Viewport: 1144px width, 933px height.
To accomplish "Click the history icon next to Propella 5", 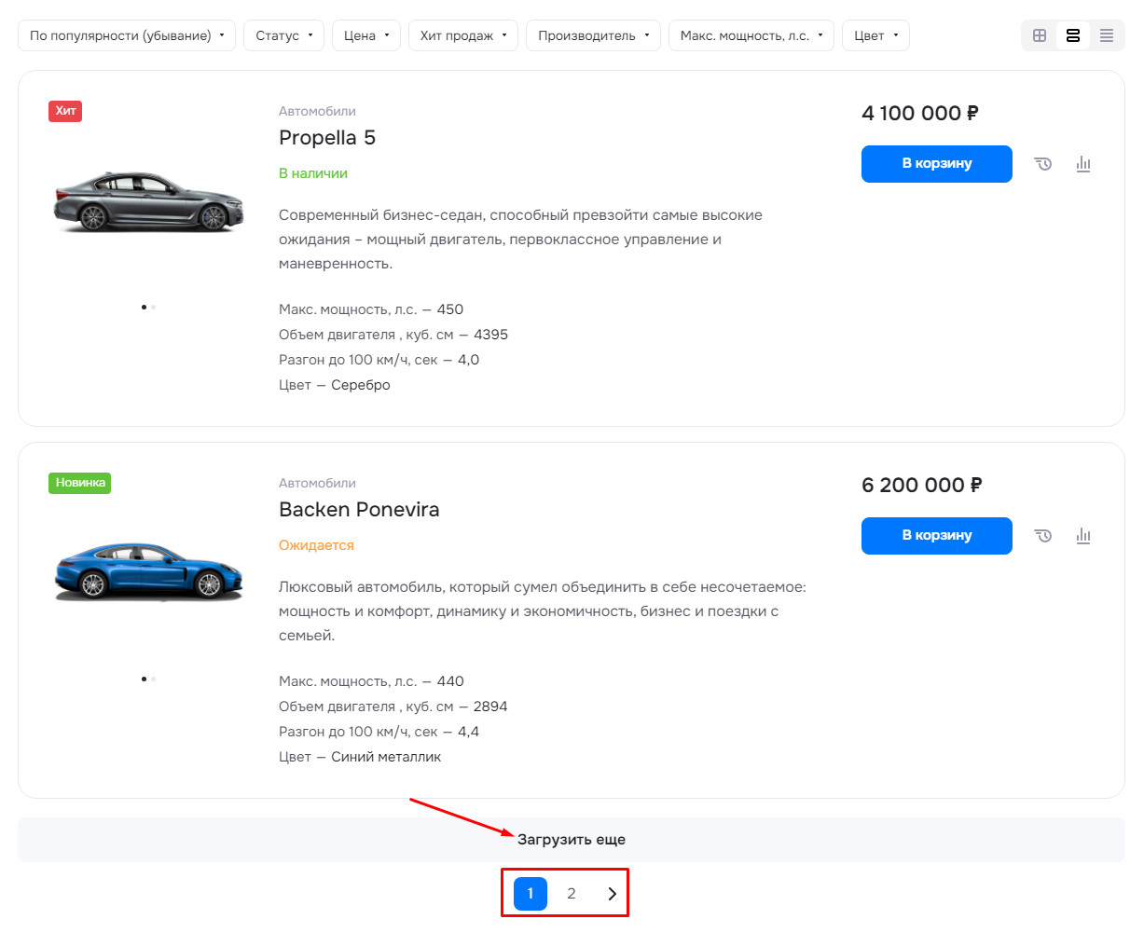I will tap(1043, 164).
